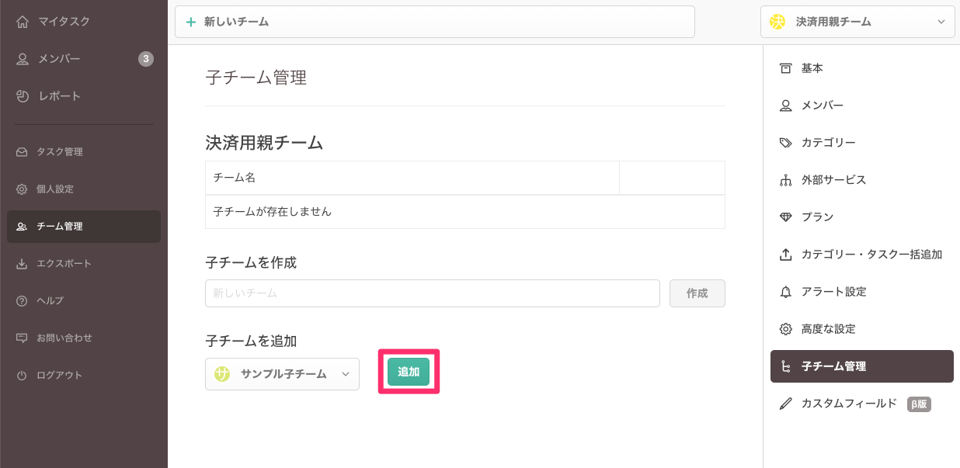Expand the サンプル子チーム dropdown
Image resolution: width=960 pixels, height=468 pixels.
(282, 374)
